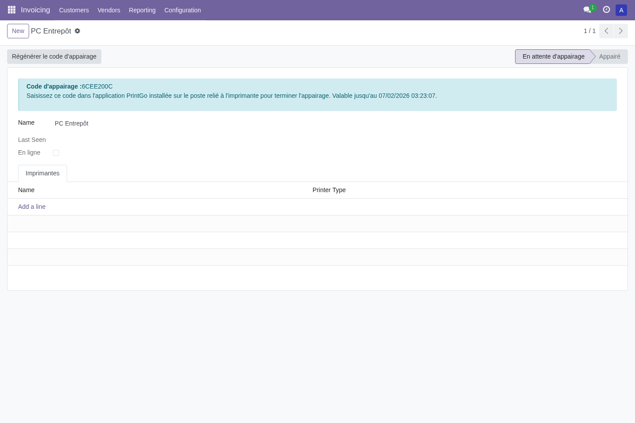
Task: Click the 1 / 1 pager counter
Action: (590, 31)
